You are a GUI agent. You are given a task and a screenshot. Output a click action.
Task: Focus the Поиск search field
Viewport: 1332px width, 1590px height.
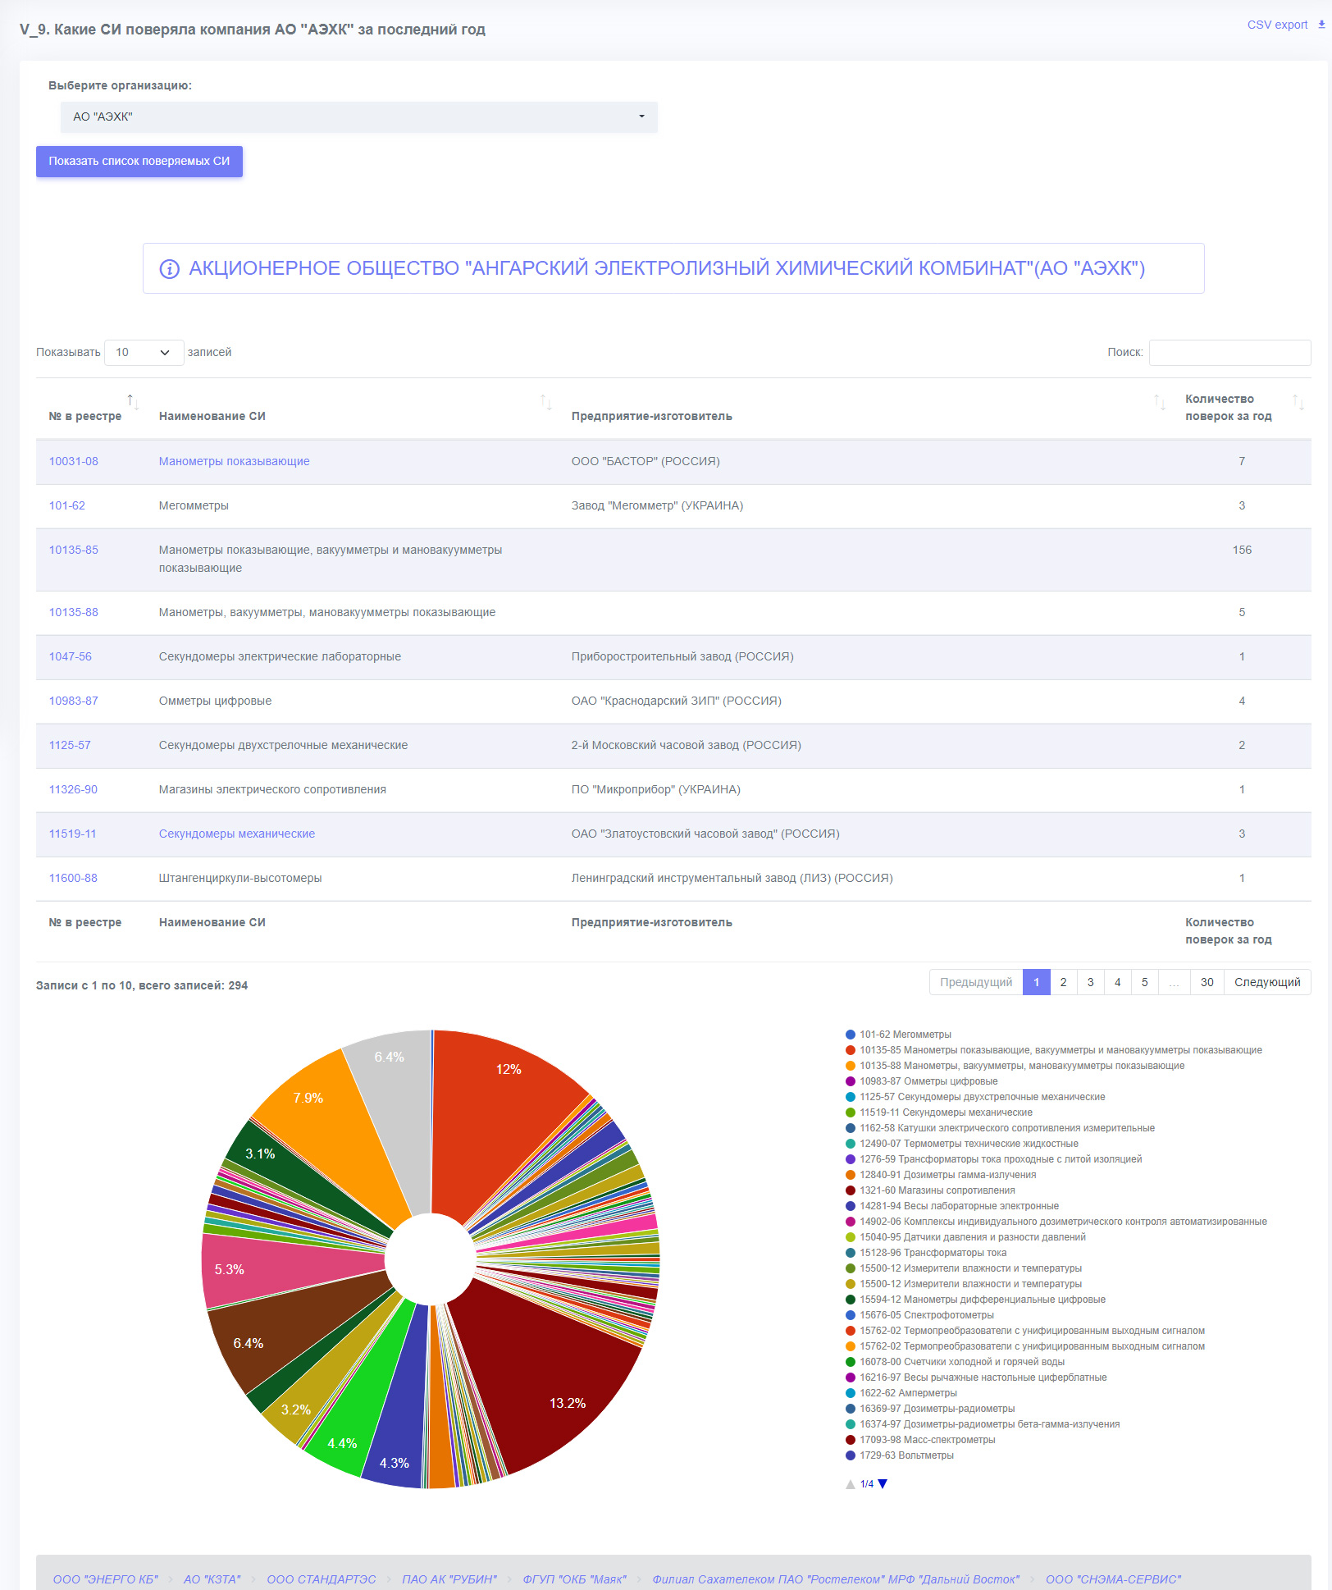[x=1229, y=353]
